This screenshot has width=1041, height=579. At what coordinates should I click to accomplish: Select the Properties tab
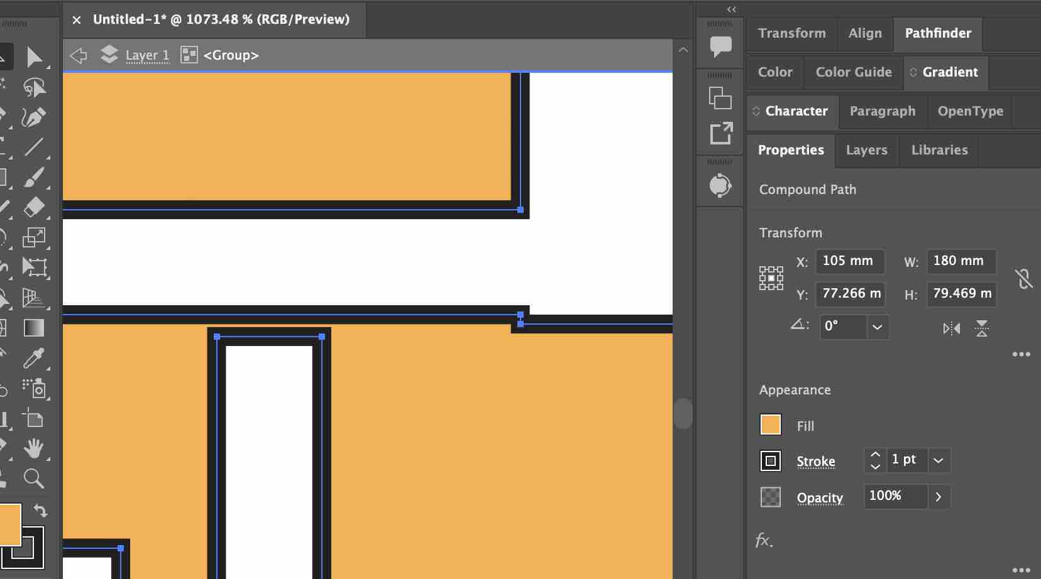pyautogui.click(x=791, y=150)
